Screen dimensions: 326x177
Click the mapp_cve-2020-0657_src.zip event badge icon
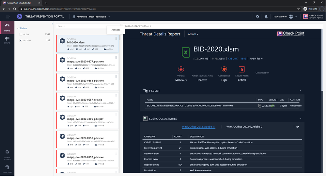click(62, 98)
